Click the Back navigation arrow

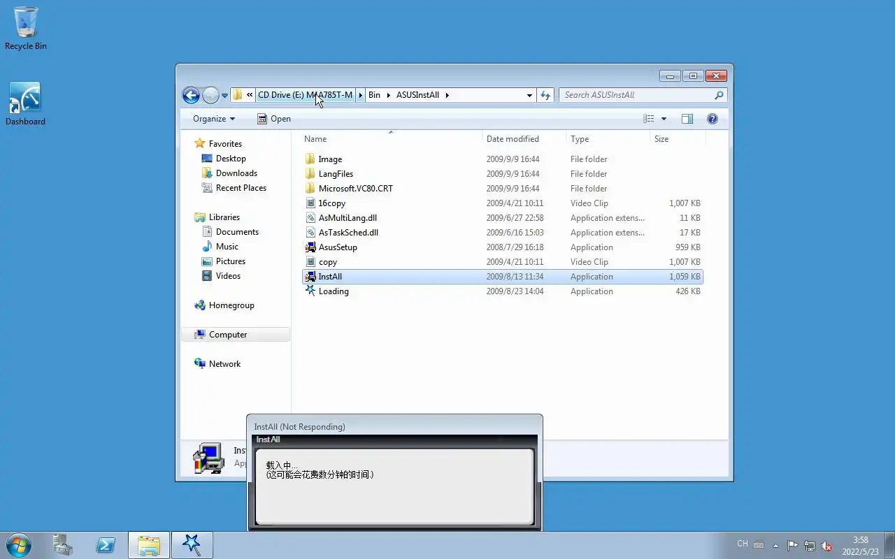tap(191, 95)
